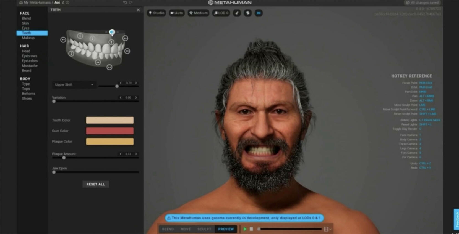Image resolution: width=459 pixels, height=234 pixels.
Task: Open the animation clip picker icon
Action: 327,229
